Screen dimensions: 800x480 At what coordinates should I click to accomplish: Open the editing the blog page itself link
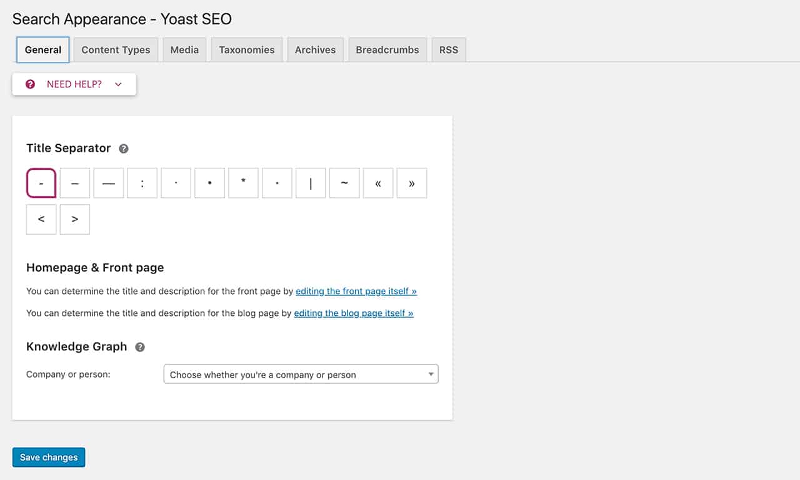pos(354,313)
